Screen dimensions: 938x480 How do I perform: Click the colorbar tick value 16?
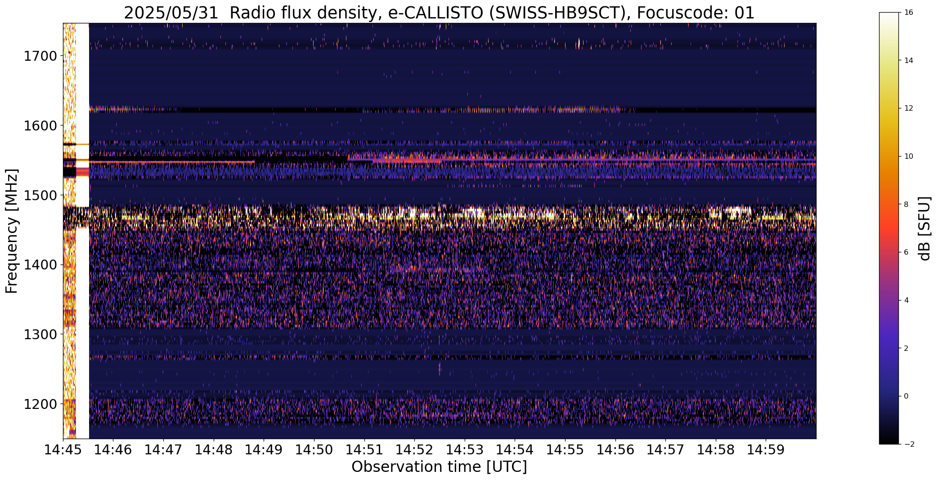908,13
